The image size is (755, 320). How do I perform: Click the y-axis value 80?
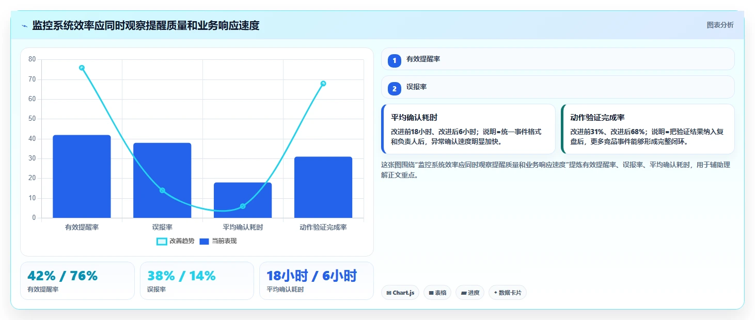[32, 59]
